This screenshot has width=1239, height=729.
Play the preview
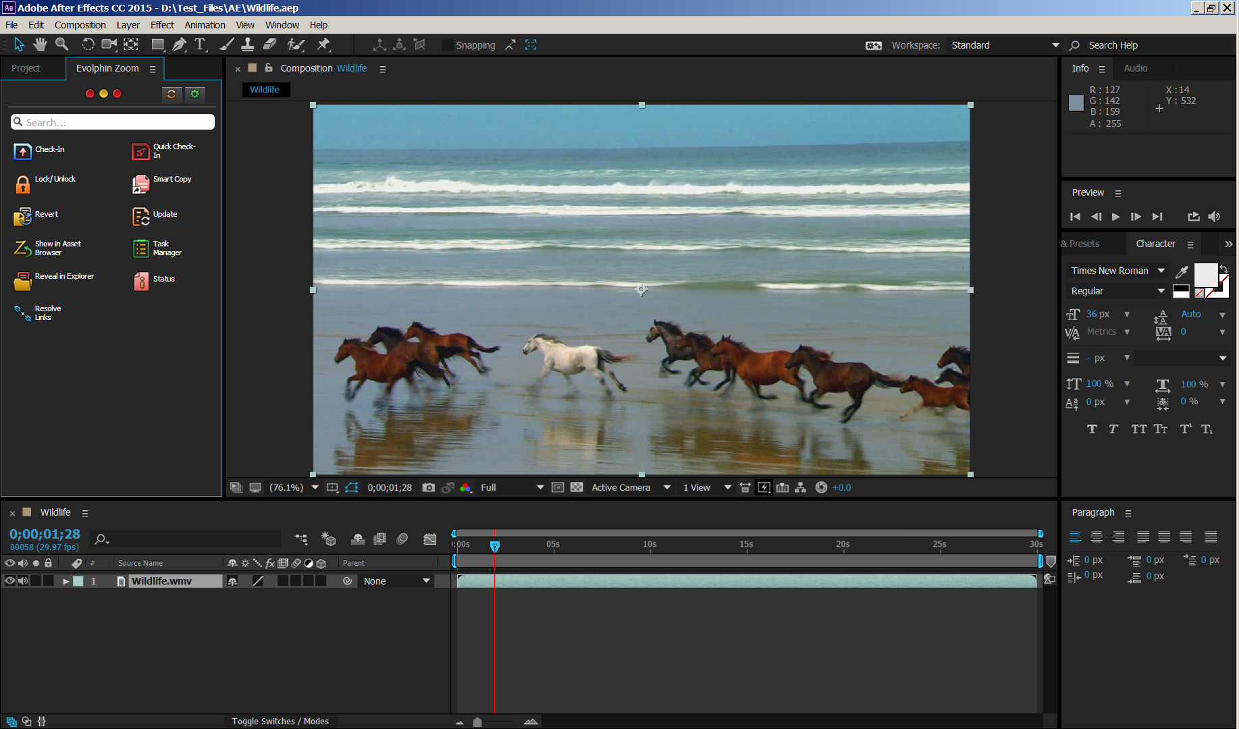pyautogui.click(x=1115, y=217)
